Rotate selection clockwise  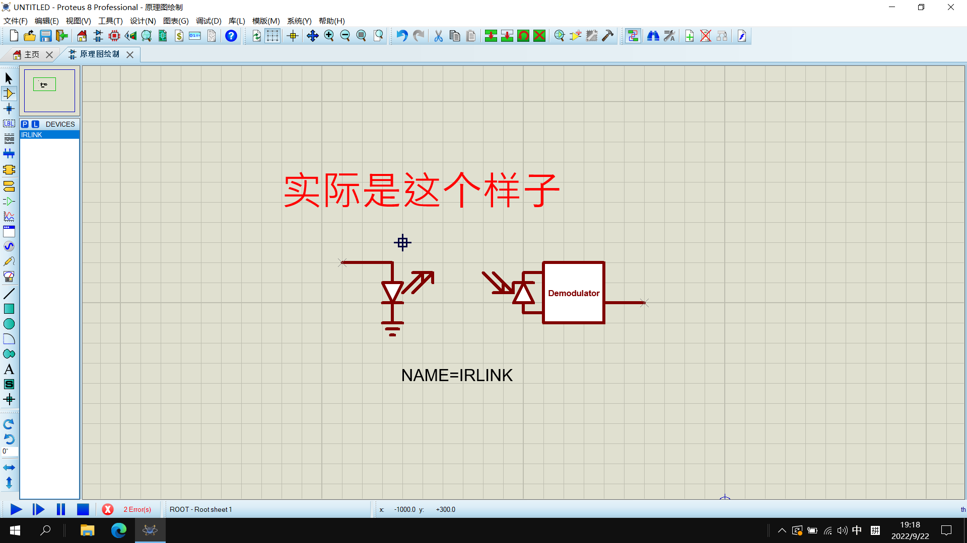click(x=9, y=424)
